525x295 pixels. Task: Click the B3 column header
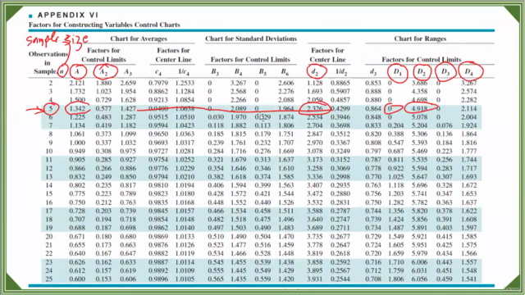[215, 71]
